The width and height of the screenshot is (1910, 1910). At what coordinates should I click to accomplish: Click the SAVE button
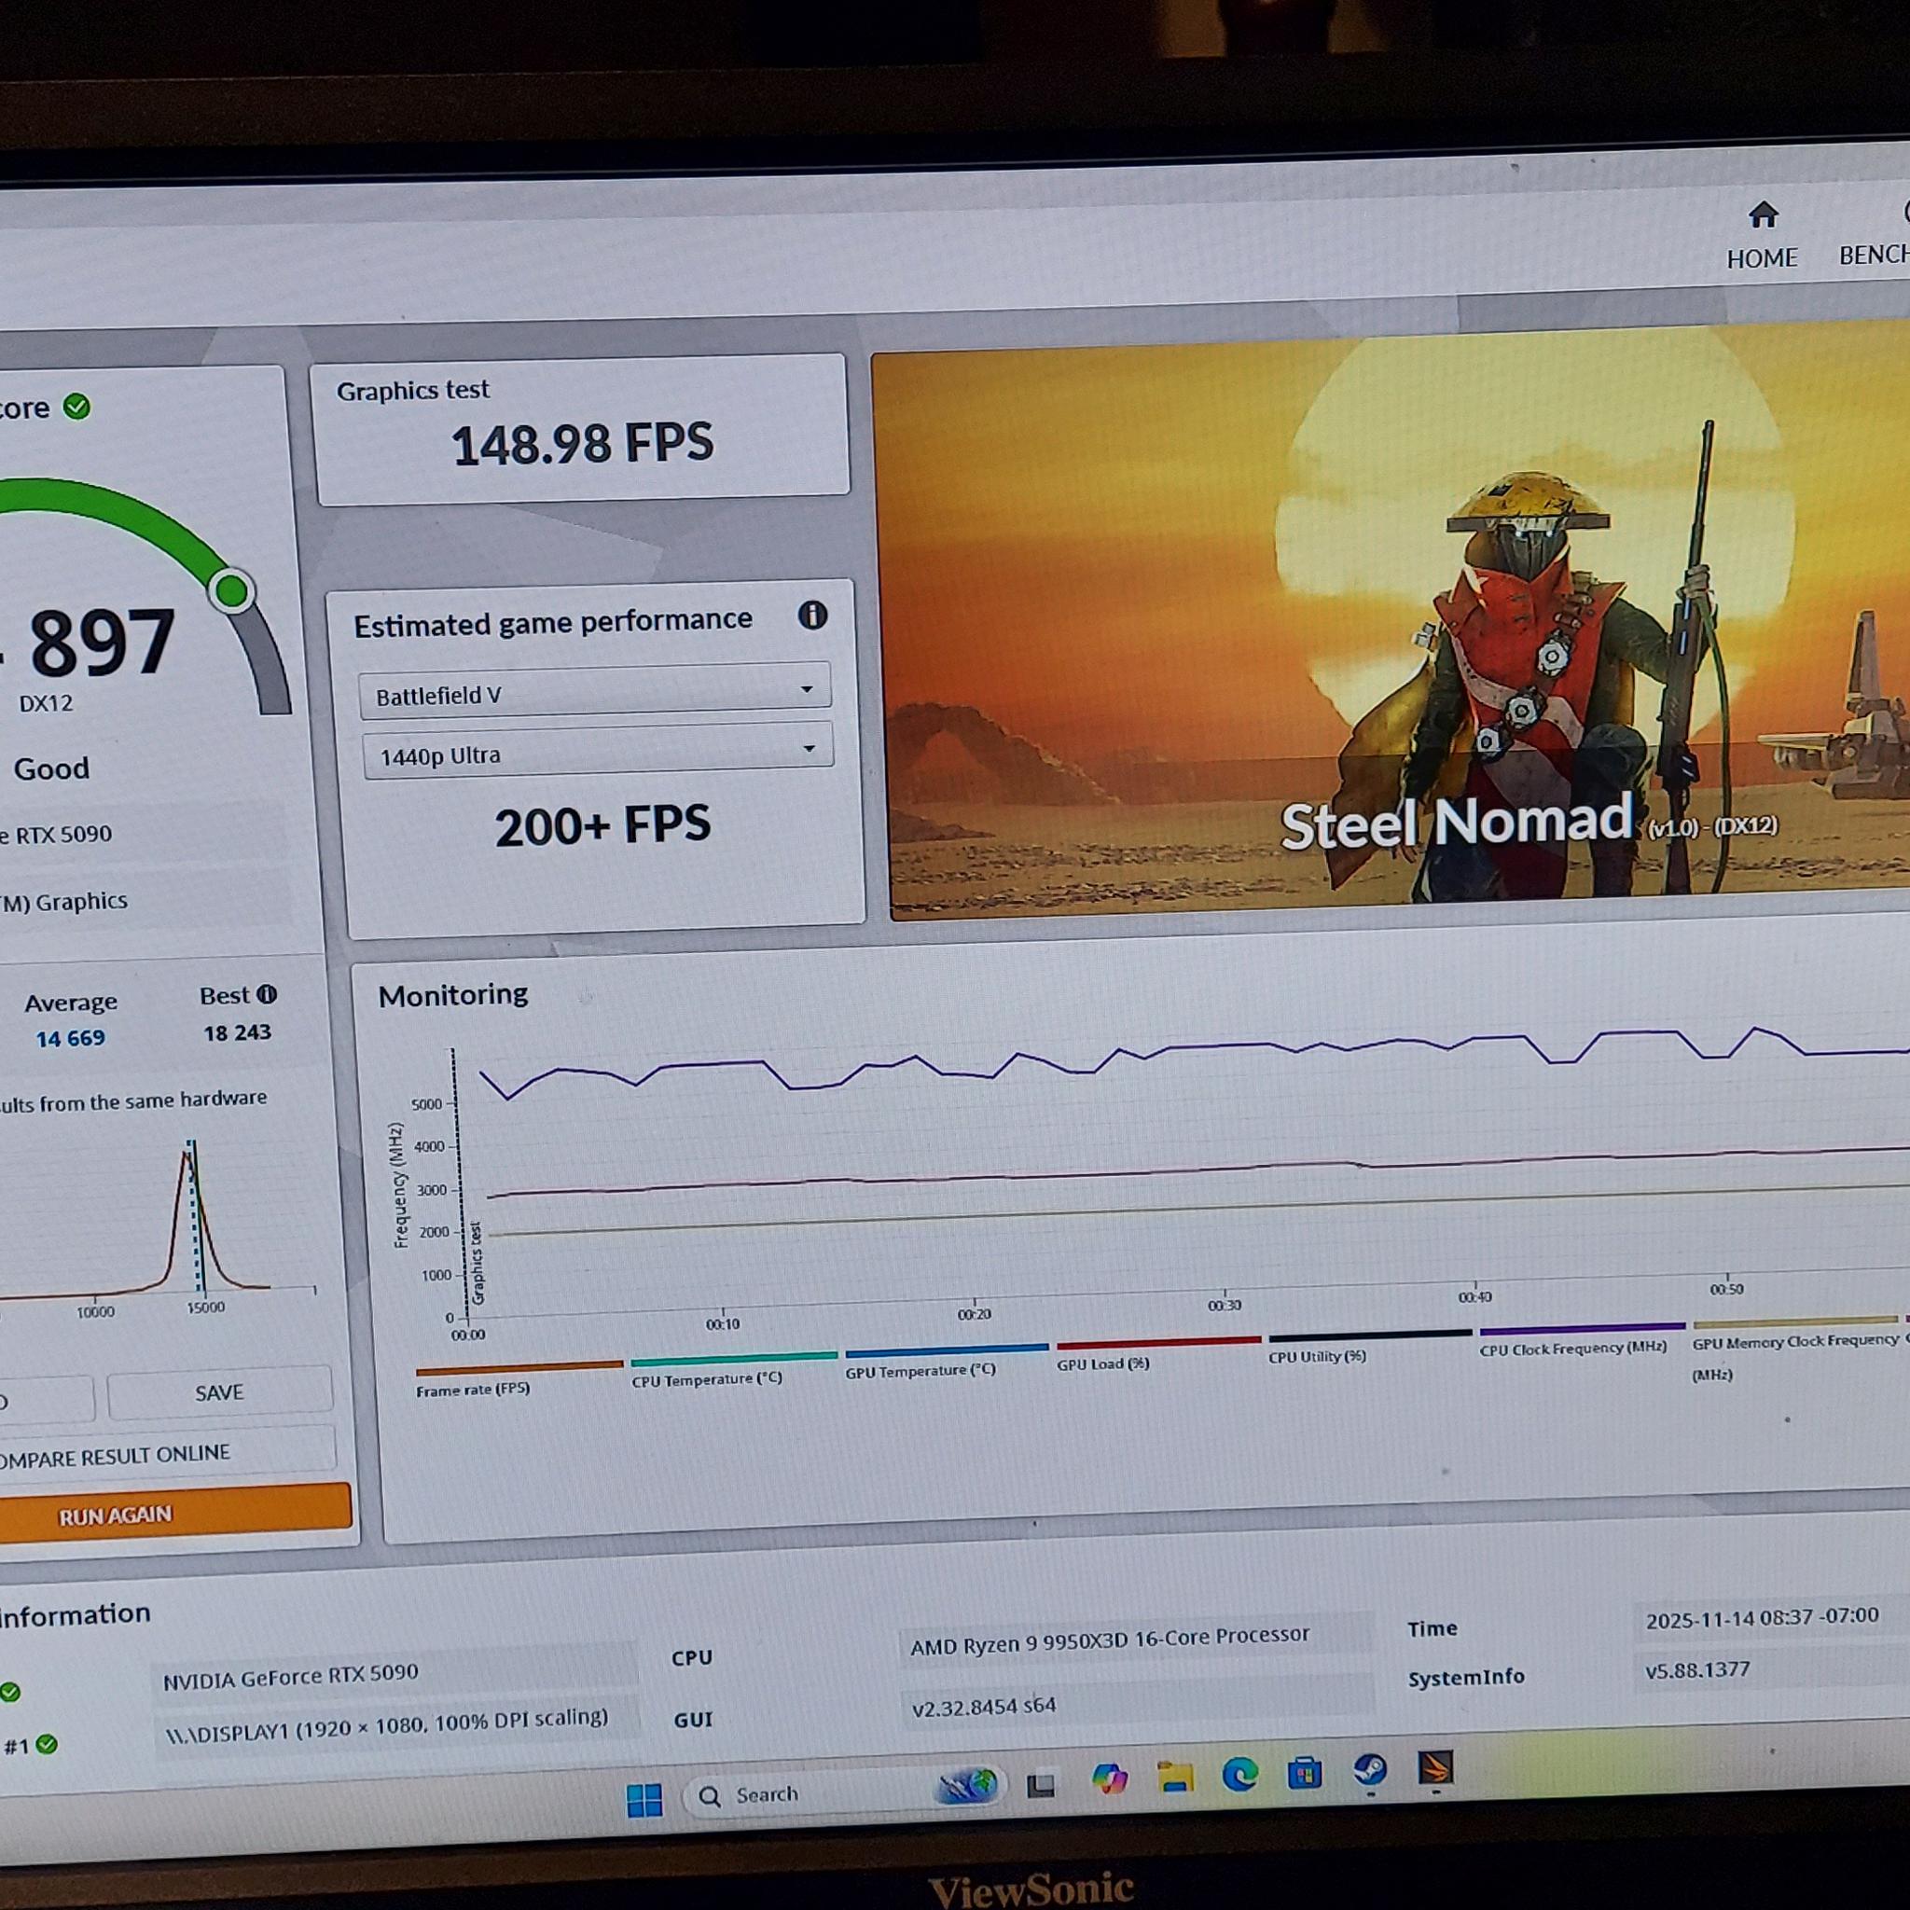click(219, 1392)
